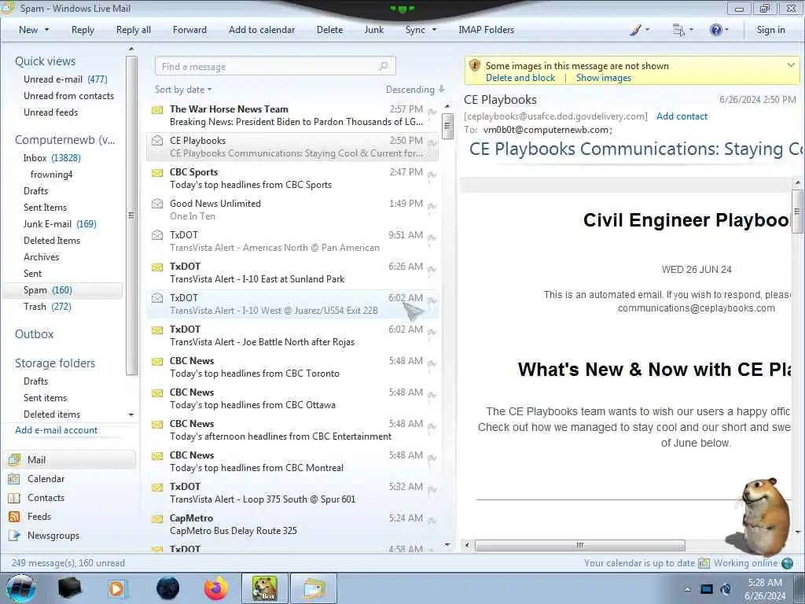Toggle flag on CBC Toronto headlines message

(432, 363)
